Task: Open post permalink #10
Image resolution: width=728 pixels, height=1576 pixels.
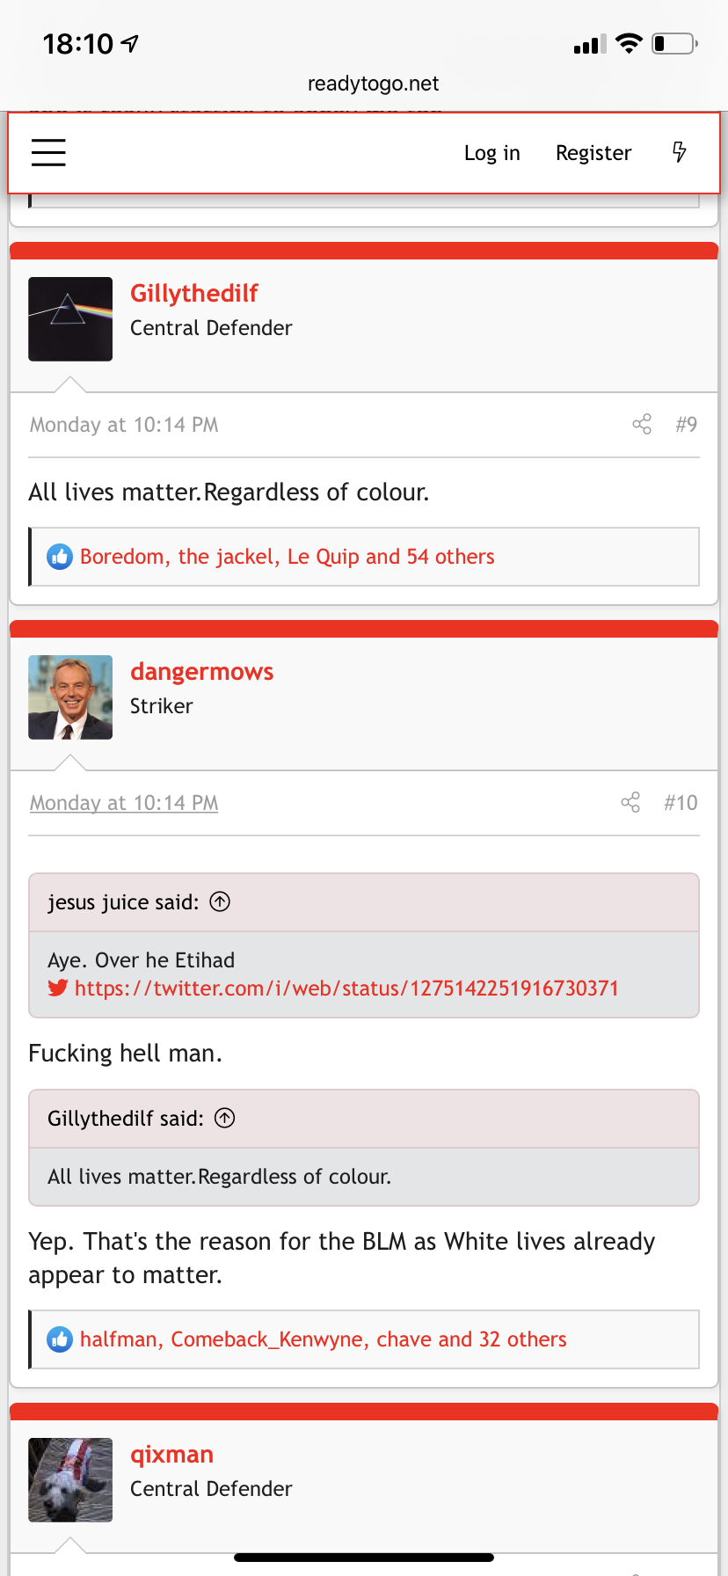Action: (x=681, y=803)
